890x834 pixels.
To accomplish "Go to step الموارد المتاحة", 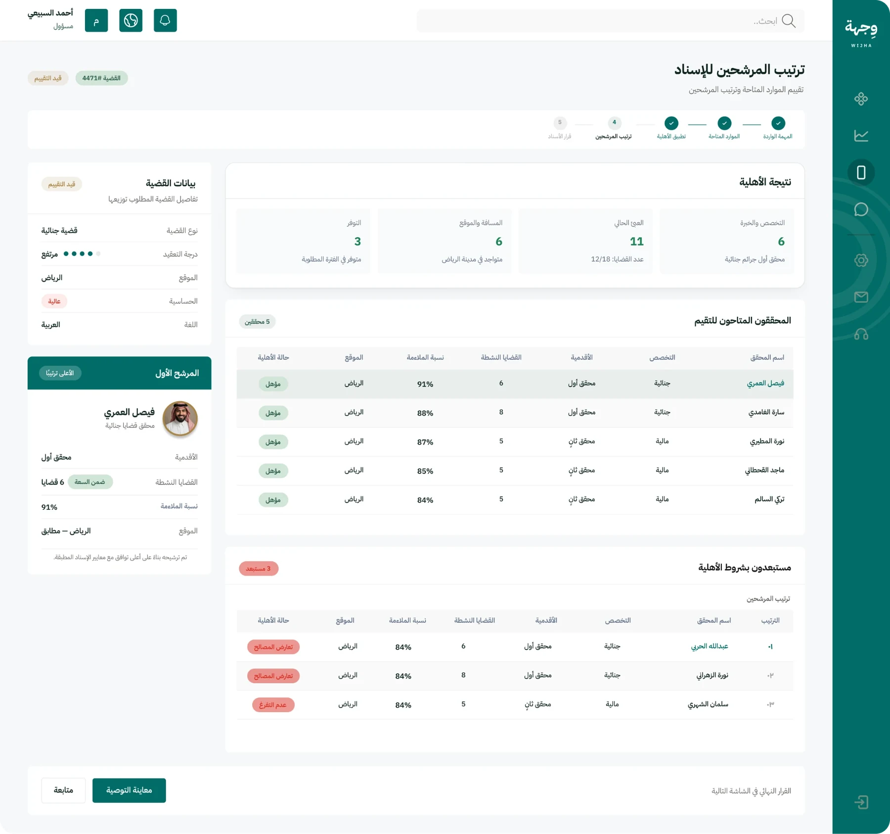I will 724,128.
